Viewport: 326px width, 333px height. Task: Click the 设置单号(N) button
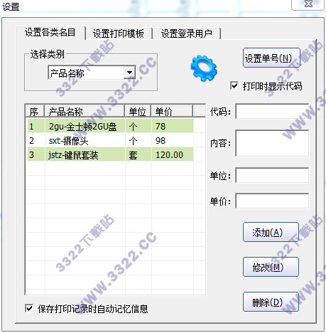[271, 58]
